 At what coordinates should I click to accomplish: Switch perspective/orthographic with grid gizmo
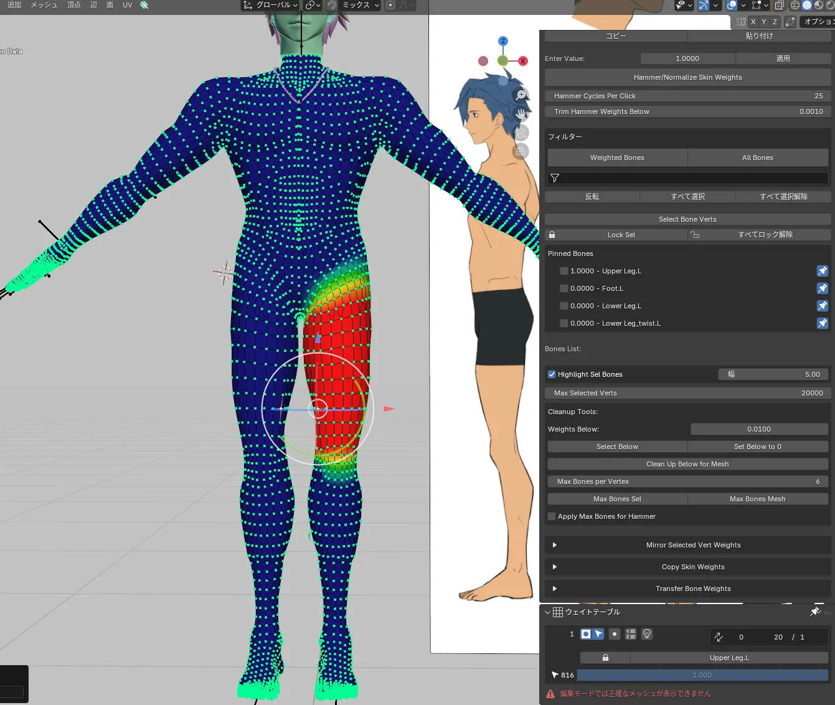(521, 151)
